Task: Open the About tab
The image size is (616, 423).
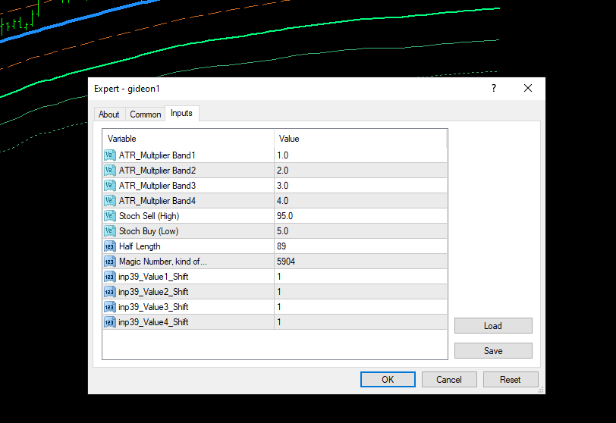Action: click(108, 114)
